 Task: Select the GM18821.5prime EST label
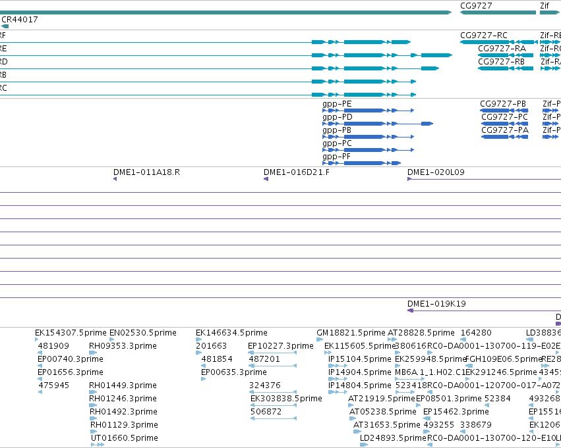coord(351,333)
